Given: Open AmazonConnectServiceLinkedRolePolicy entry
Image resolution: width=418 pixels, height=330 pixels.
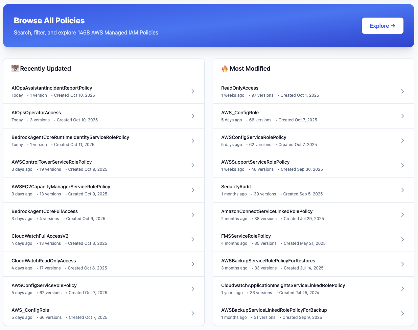Looking at the screenshot, I should tap(267, 211).
